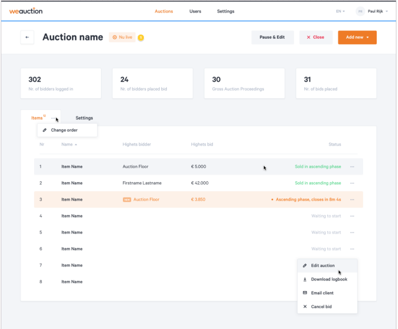
Task: Click the back arrow above Auction name
Action: pos(27,37)
